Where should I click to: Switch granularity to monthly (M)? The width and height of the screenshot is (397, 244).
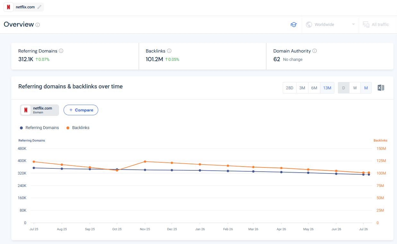(366, 88)
